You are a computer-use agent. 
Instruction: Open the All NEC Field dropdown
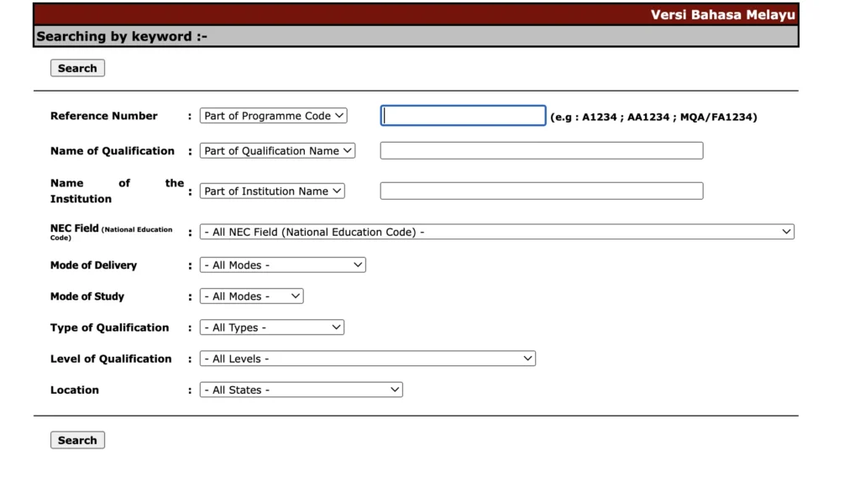click(x=496, y=232)
